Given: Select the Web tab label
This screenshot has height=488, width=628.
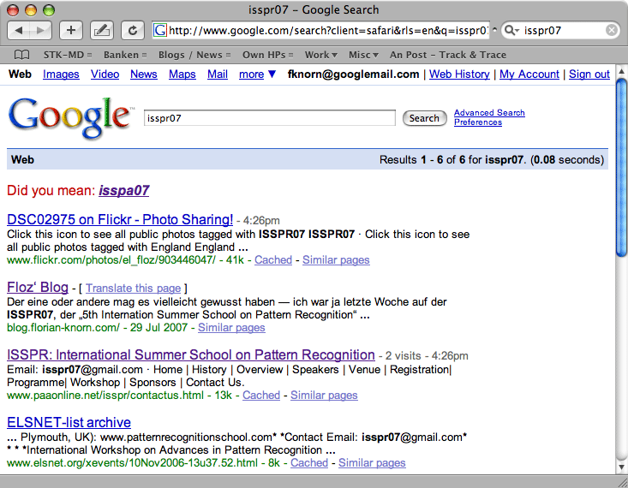Looking at the screenshot, I should 20,74.
